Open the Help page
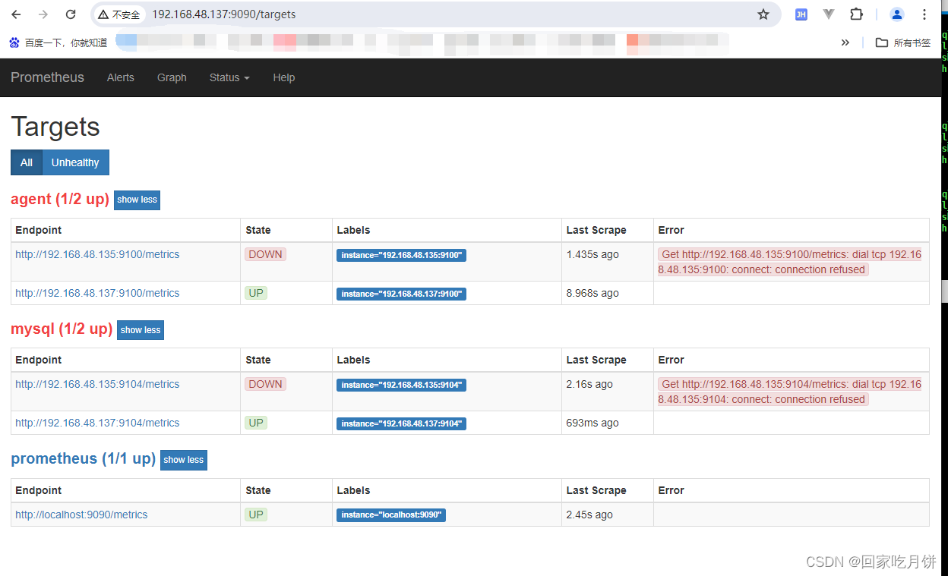This screenshot has height=576, width=948. click(x=284, y=77)
